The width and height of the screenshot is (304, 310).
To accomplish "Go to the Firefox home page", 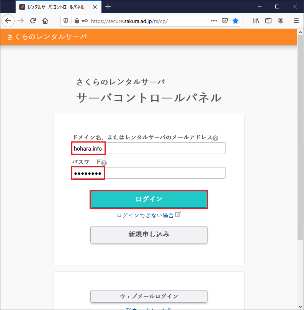I will click(45, 21).
